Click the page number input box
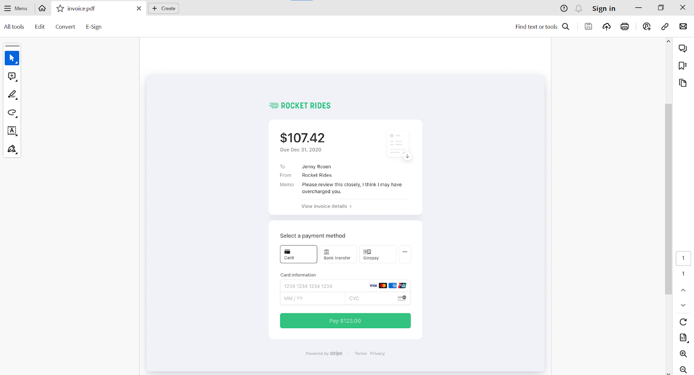 coord(683,258)
